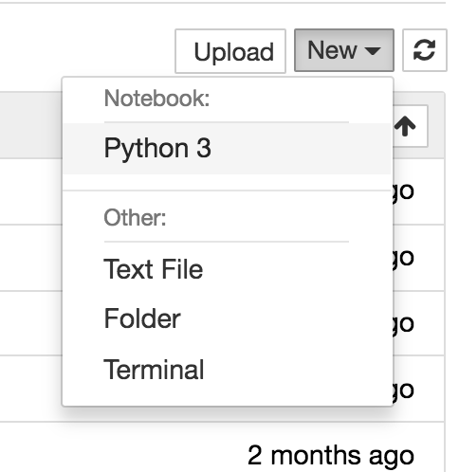The height and width of the screenshot is (472, 459).
Task: Click the first row's partially hidden timestamp
Action: point(404,191)
